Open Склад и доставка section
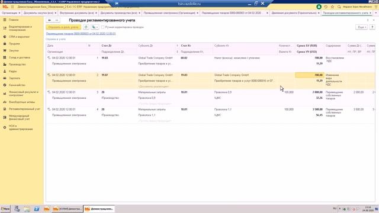The image size is (379, 213). coord(20,57)
